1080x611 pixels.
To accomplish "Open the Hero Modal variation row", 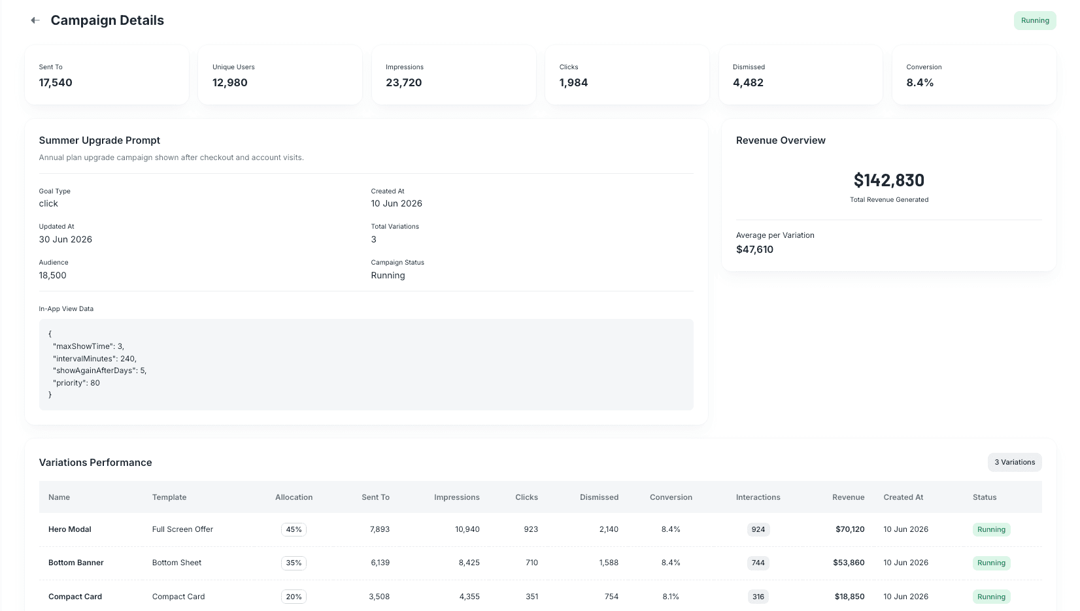I will coord(541,529).
